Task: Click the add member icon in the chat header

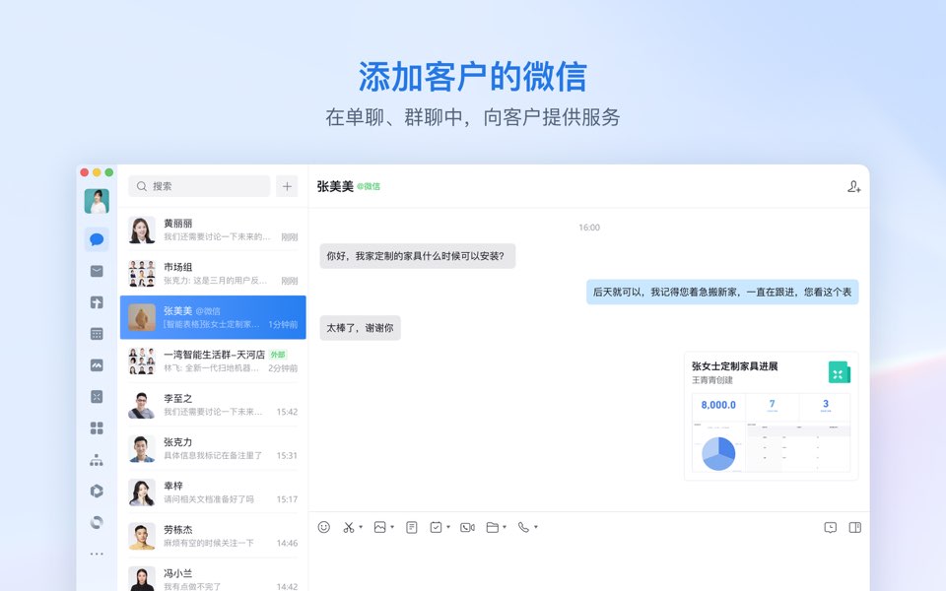Action: (853, 186)
